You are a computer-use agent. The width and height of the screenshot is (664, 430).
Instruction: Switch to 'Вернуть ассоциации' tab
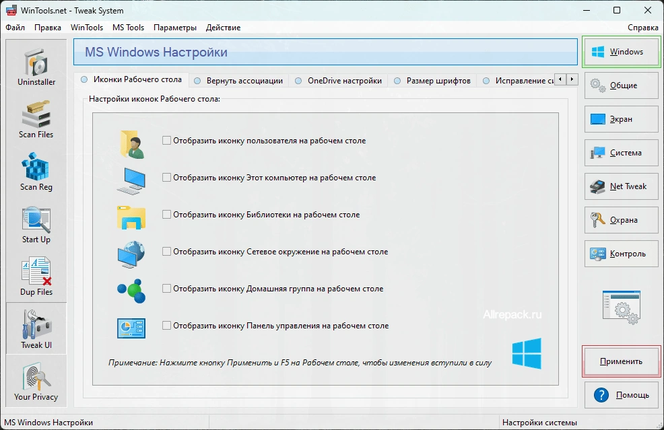238,80
